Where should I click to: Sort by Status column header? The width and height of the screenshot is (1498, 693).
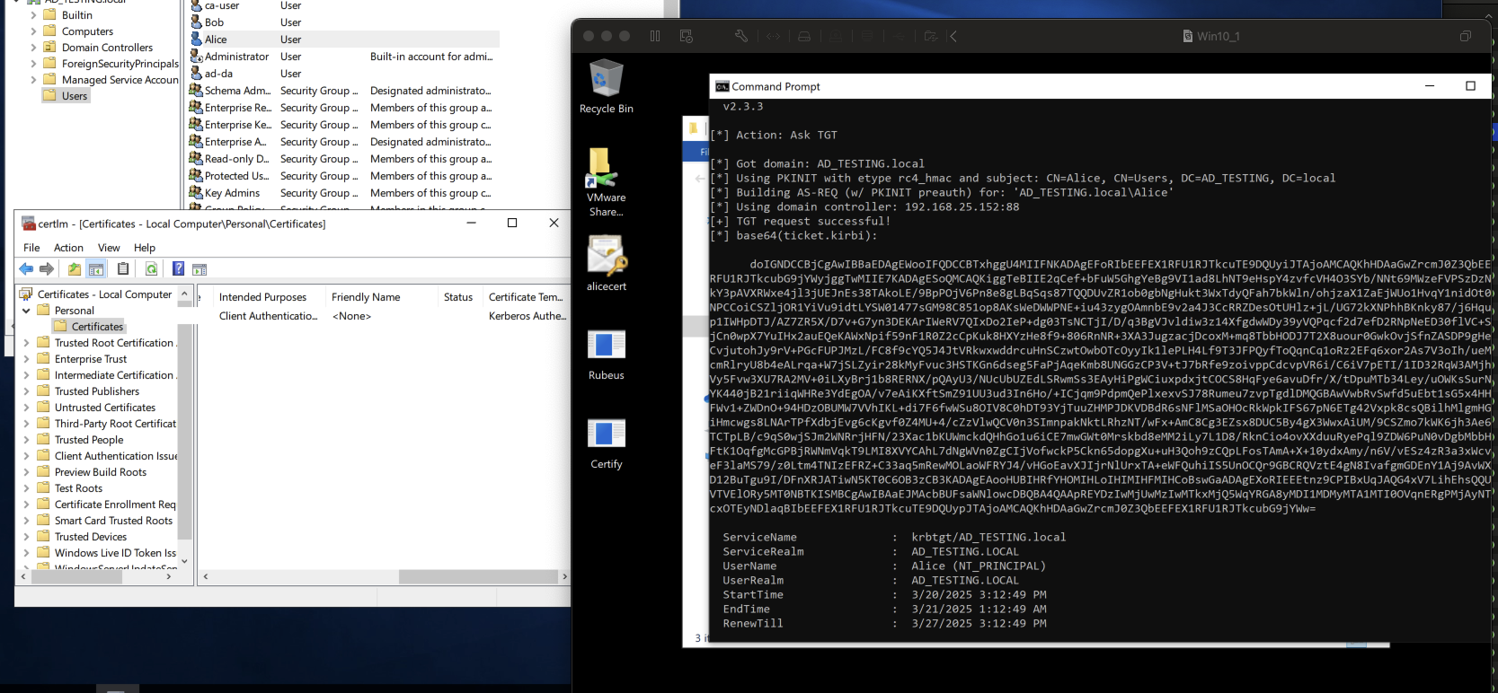pyautogui.click(x=460, y=297)
